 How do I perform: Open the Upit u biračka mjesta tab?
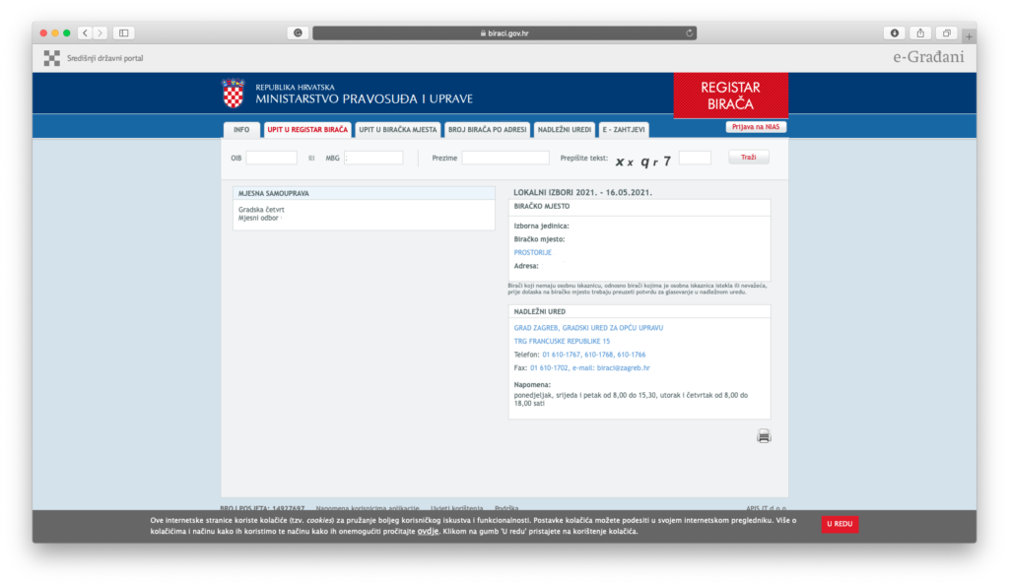pos(398,130)
